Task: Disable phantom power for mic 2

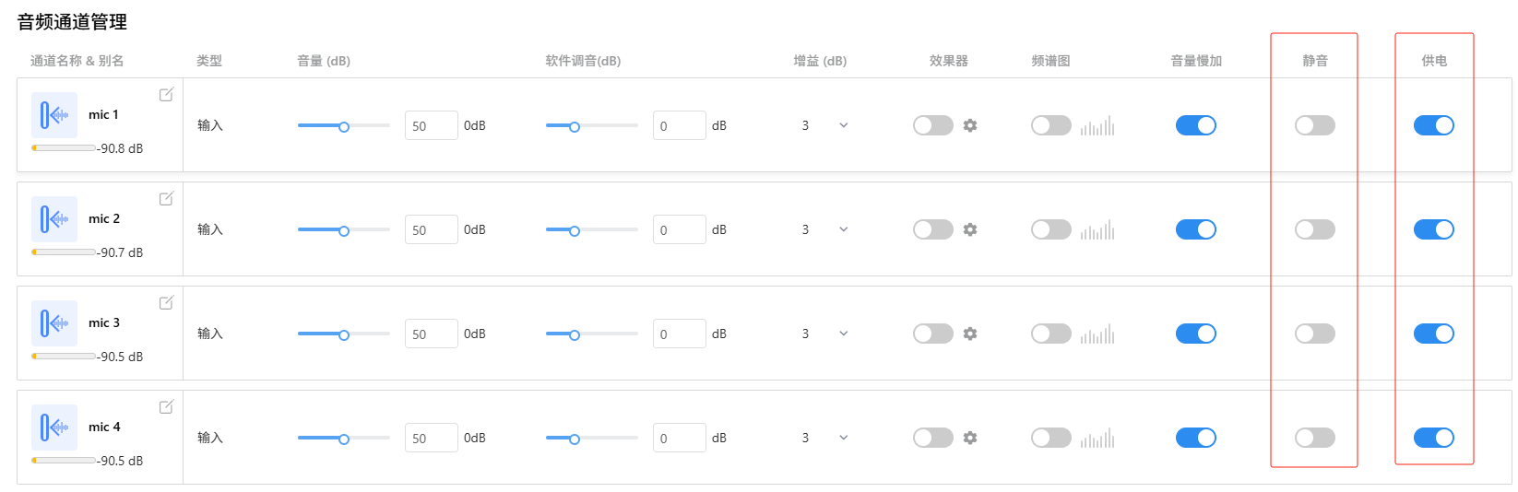Action: click(1433, 229)
